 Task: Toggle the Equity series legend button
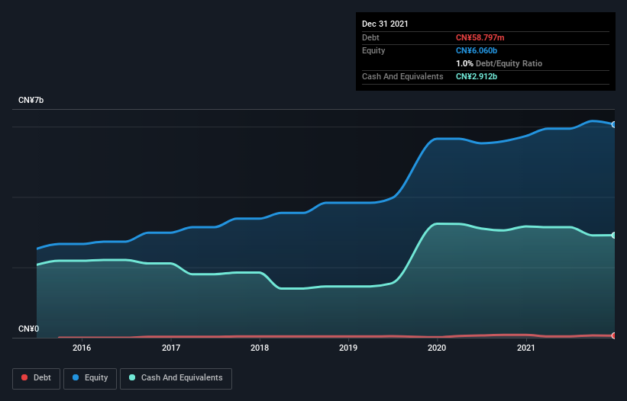(x=90, y=378)
